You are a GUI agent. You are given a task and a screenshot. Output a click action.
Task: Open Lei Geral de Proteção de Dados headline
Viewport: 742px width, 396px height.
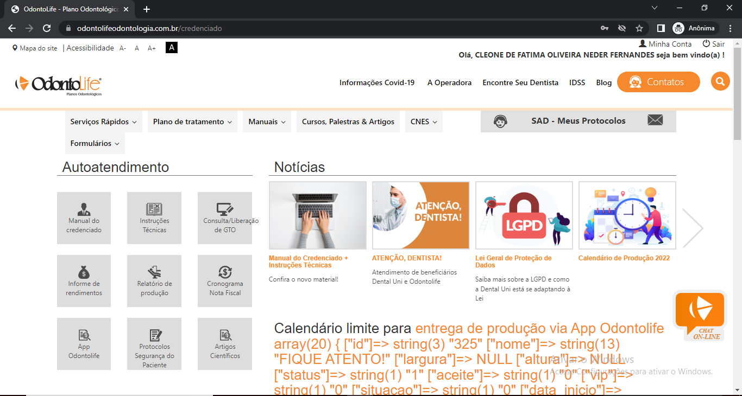tap(513, 261)
